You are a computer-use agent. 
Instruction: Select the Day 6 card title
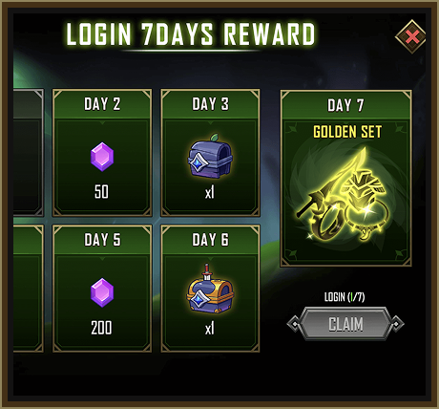tap(210, 240)
